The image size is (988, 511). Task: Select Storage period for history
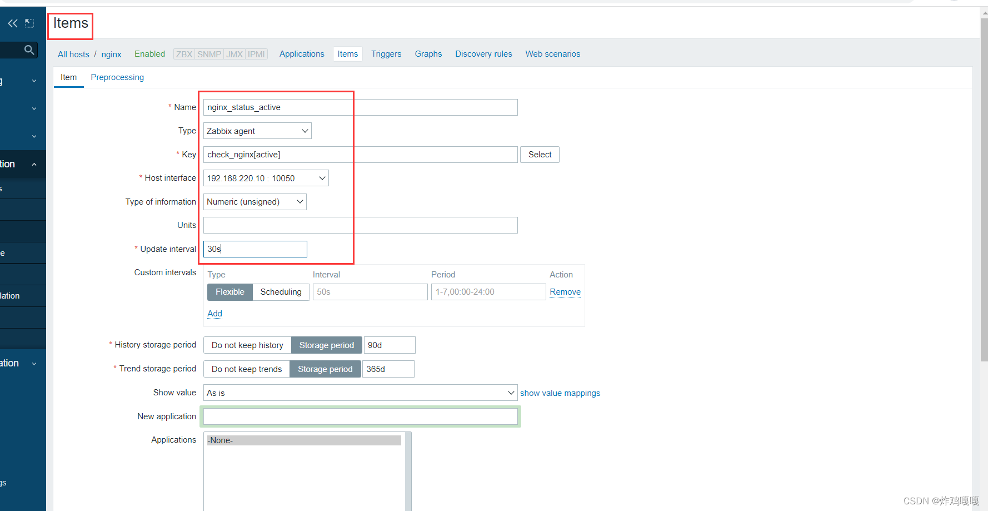327,345
